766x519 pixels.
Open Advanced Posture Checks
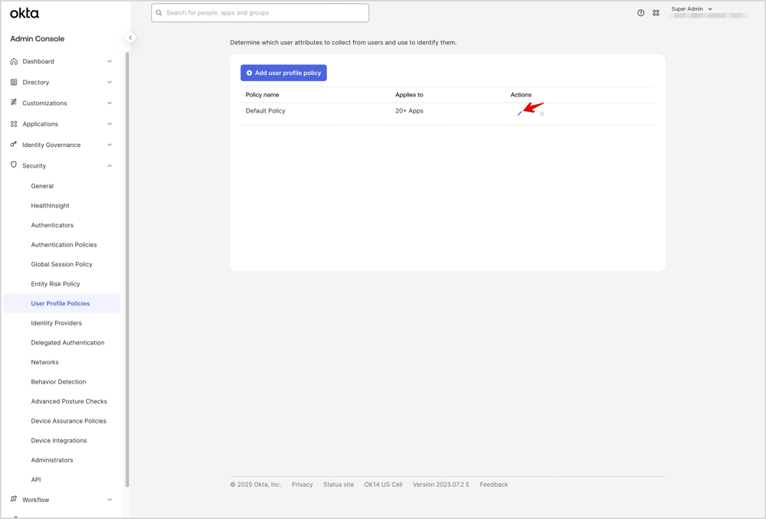(69, 401)
